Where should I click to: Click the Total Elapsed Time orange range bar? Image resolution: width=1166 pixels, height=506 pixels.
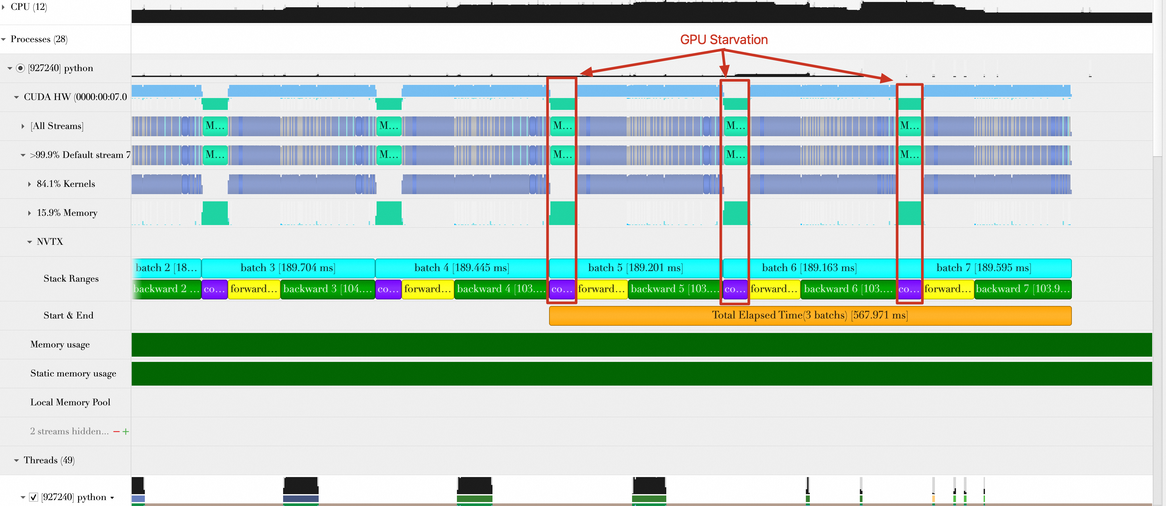pos(809,315)
